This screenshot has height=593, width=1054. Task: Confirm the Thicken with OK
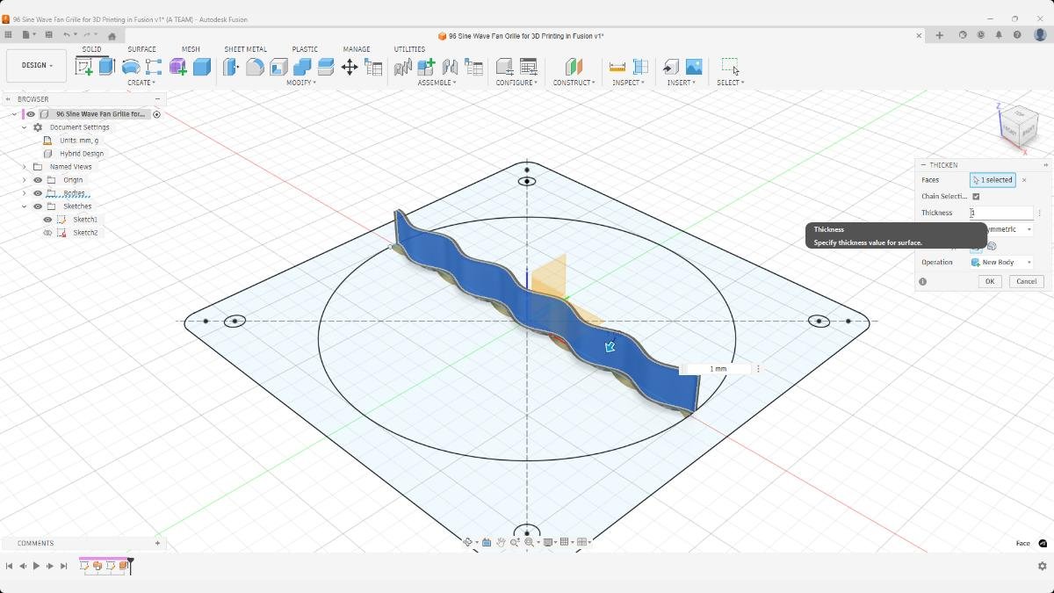(990, 281)
